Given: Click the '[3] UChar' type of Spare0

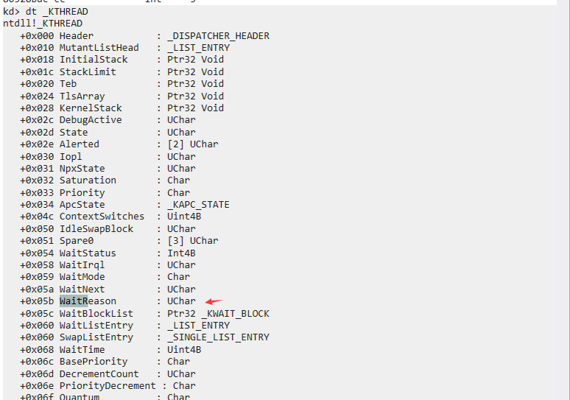Looking at the screenshot, I should point(193,241).
